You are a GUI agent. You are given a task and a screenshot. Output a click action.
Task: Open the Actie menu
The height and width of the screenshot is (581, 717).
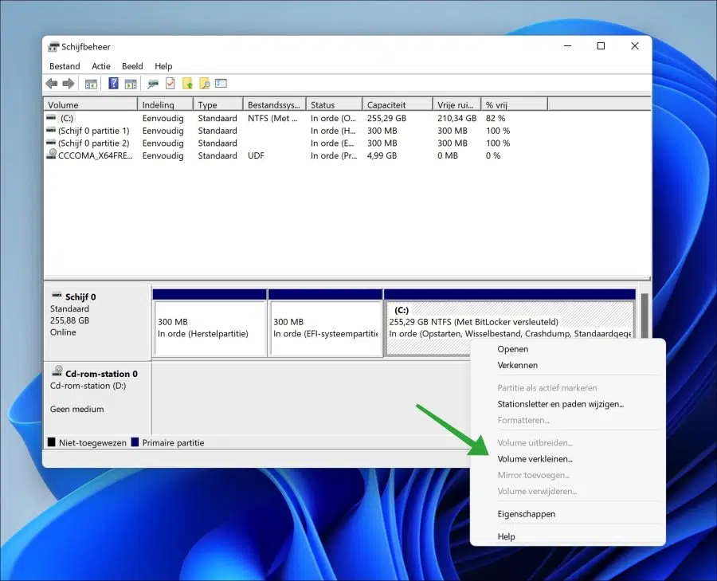point(101,66)
